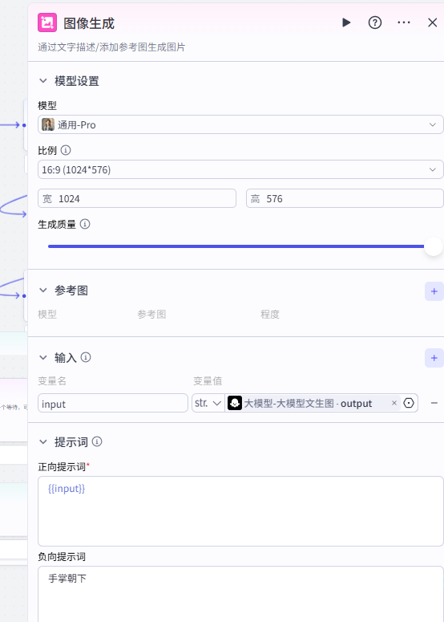Collapse the 模型设置 section
The image size is (444, 622).
point(43,81)
